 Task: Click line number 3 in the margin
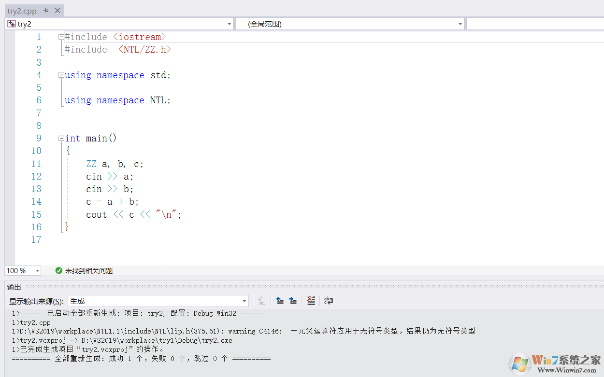(x=39, y=62)
